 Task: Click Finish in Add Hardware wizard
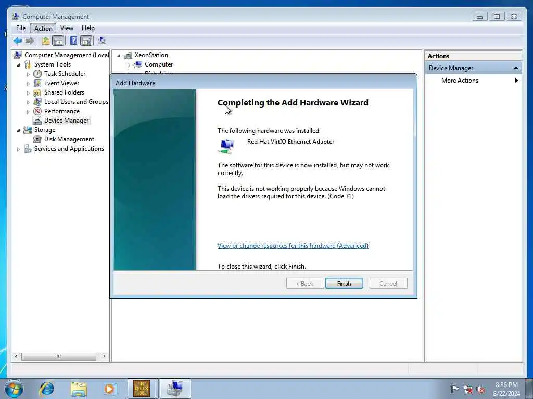344,284
